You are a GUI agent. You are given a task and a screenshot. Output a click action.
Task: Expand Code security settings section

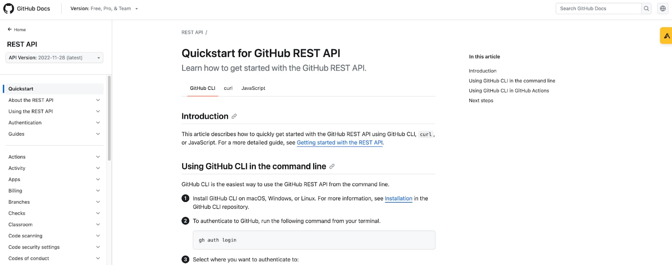point(98,247)
